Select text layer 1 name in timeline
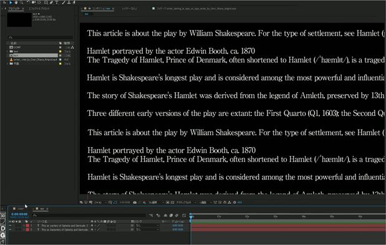 64,226
